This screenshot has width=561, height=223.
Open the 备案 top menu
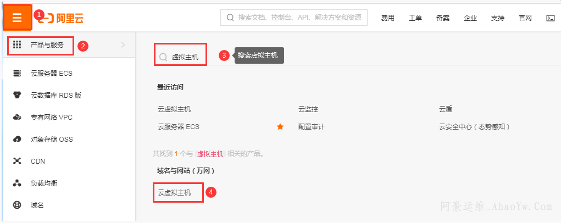pyautogui.click(x=443, y=18)
